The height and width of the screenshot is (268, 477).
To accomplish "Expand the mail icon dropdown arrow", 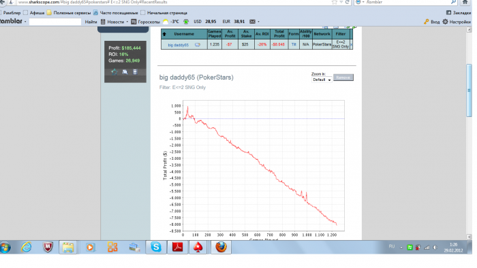I will tap(258, 22).
